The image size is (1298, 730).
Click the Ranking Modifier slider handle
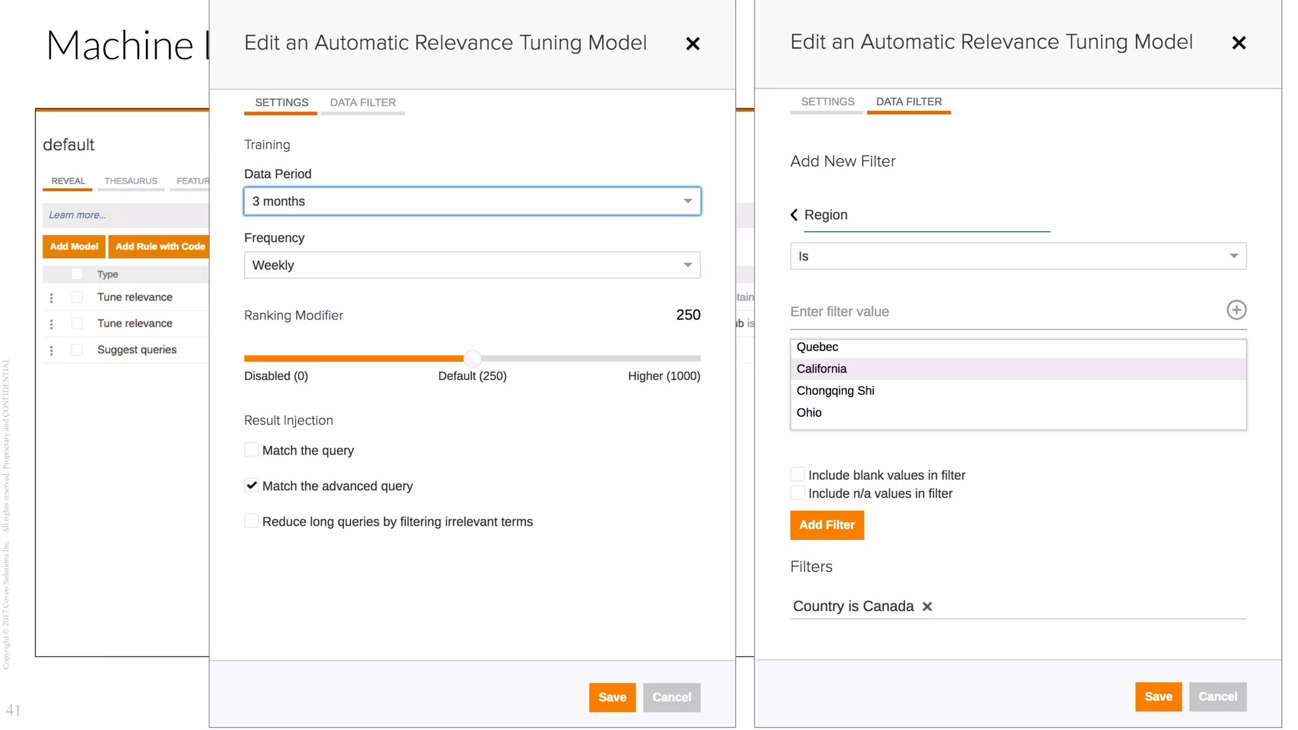point(472,358)
